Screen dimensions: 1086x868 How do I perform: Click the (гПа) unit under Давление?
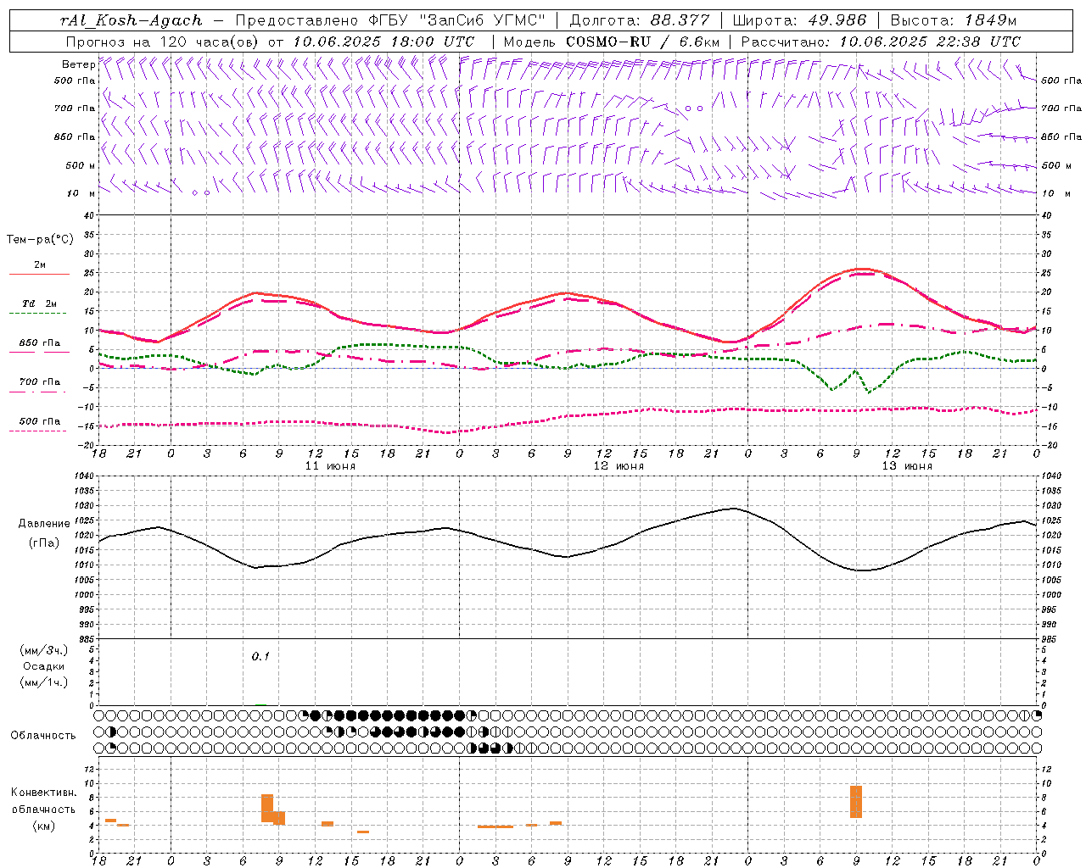[x=44, y=542]
